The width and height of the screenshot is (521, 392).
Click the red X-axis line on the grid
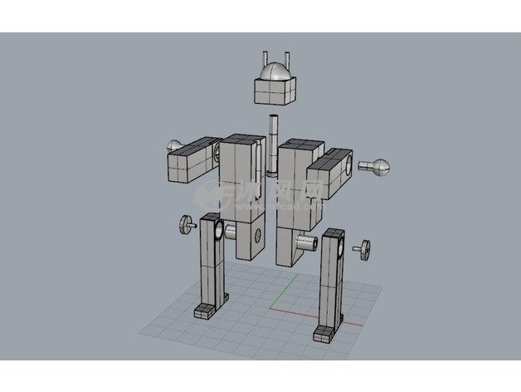pos(299,315)
